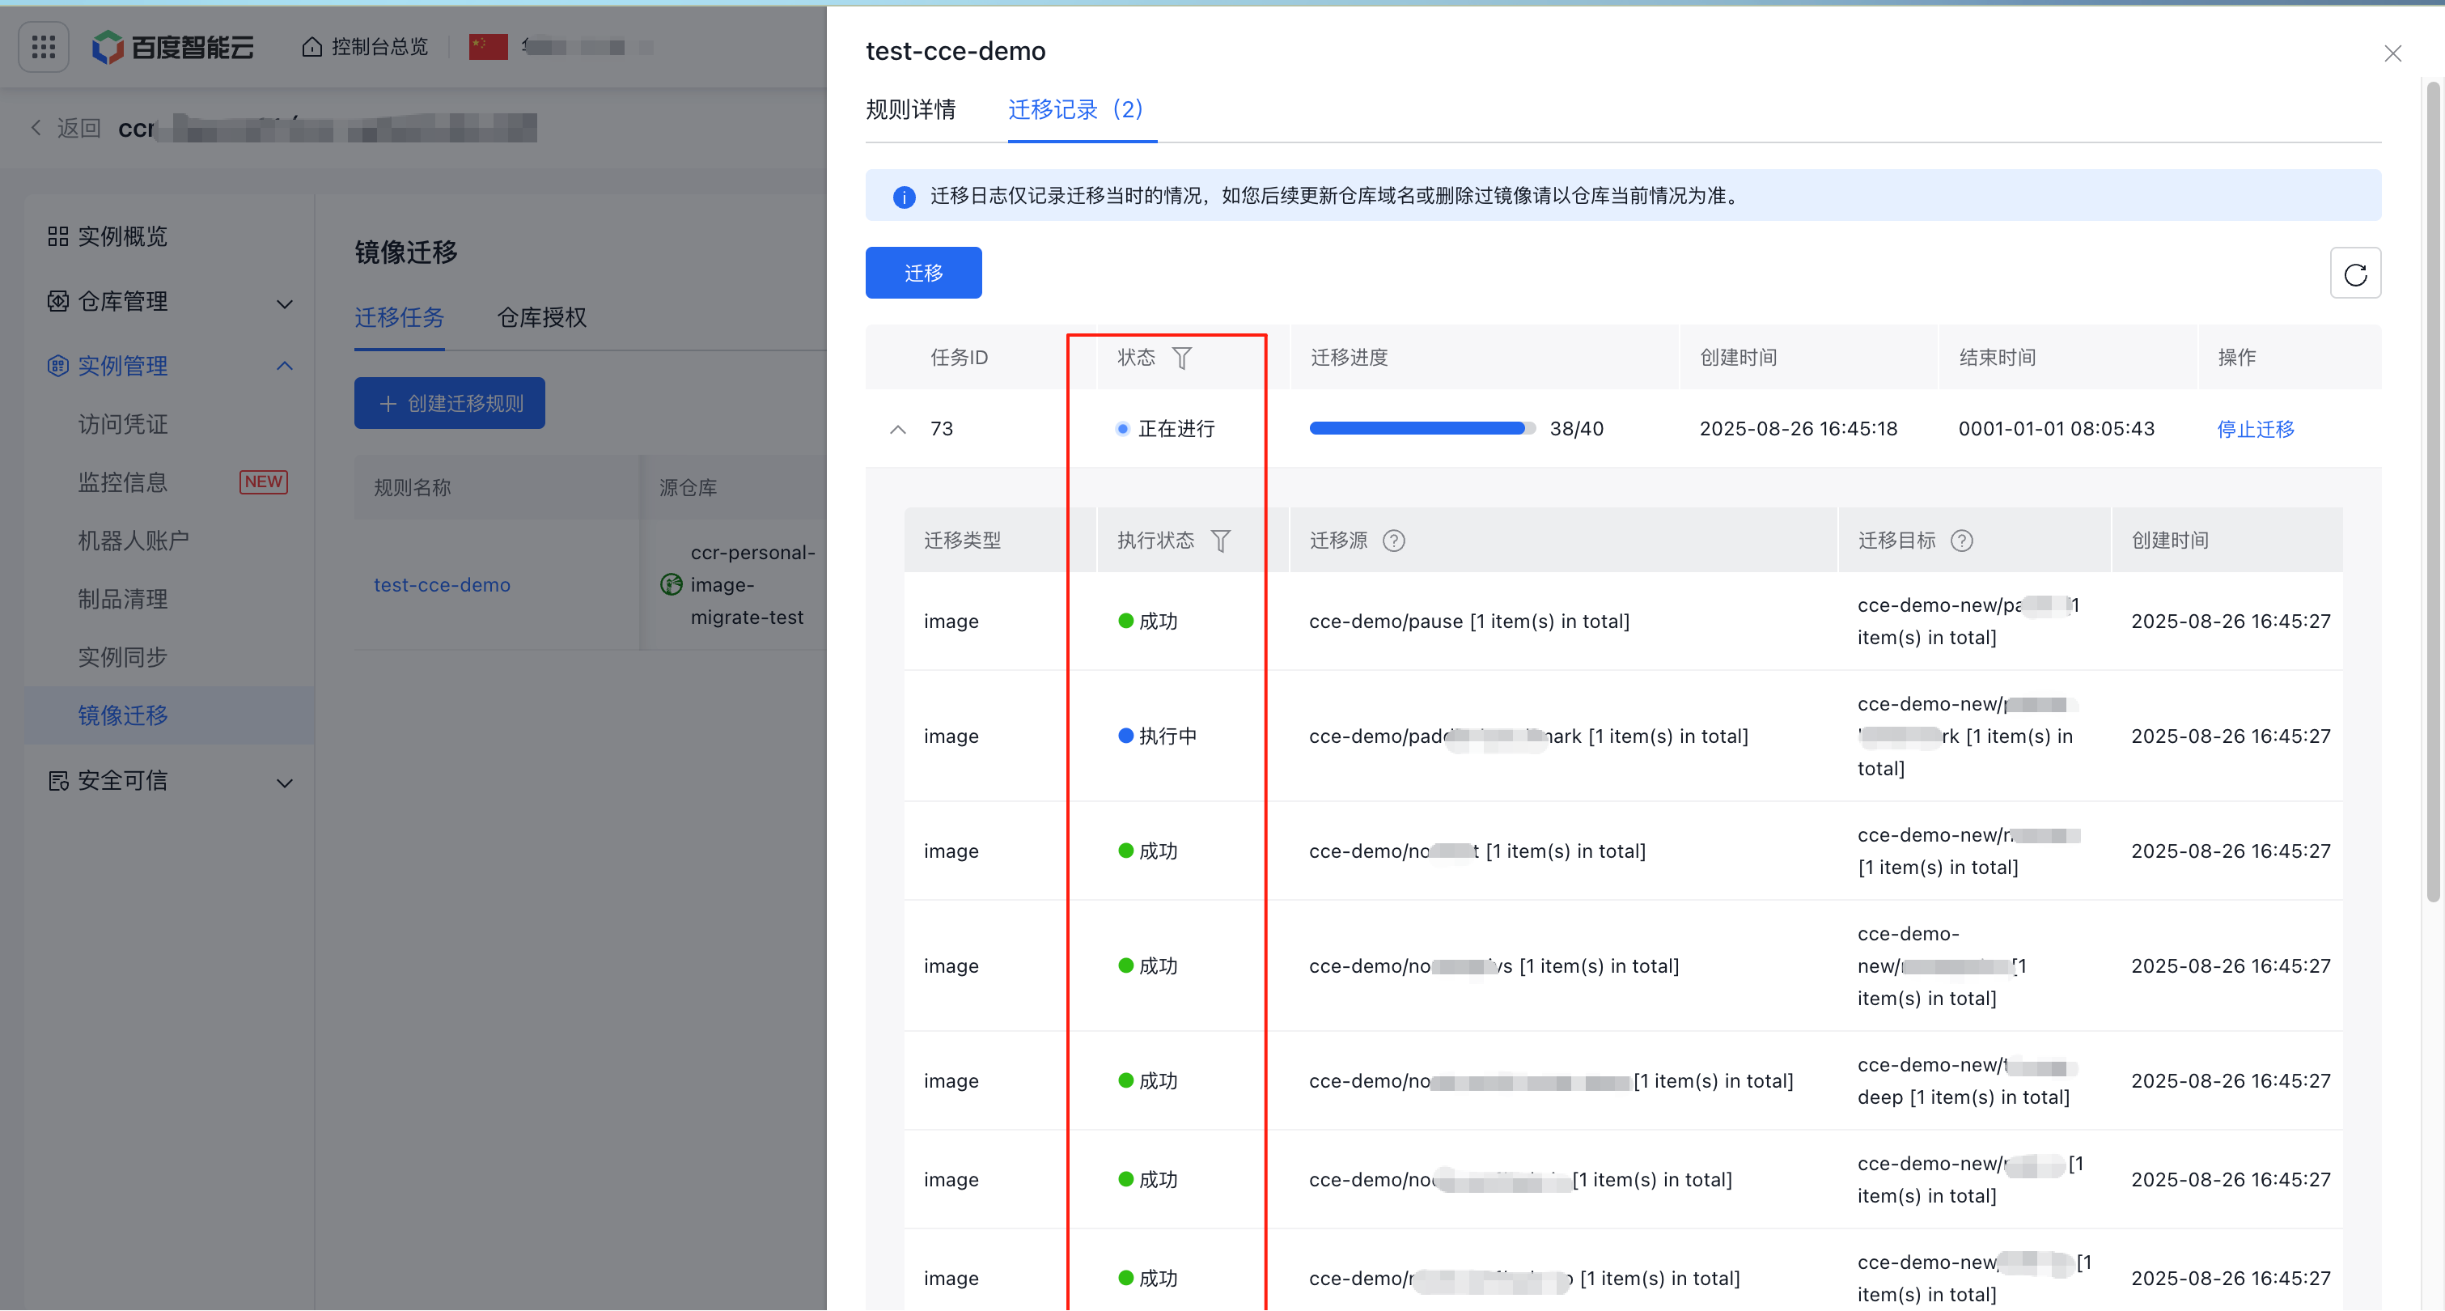
Task: Open the 仓库授权 tab
Action: pyautogui.click(x=542, y=317)
